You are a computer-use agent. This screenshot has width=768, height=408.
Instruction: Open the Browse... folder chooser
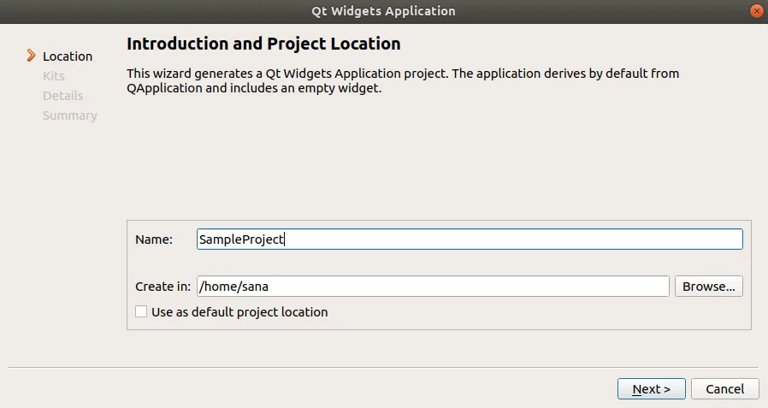click(709, 286)
